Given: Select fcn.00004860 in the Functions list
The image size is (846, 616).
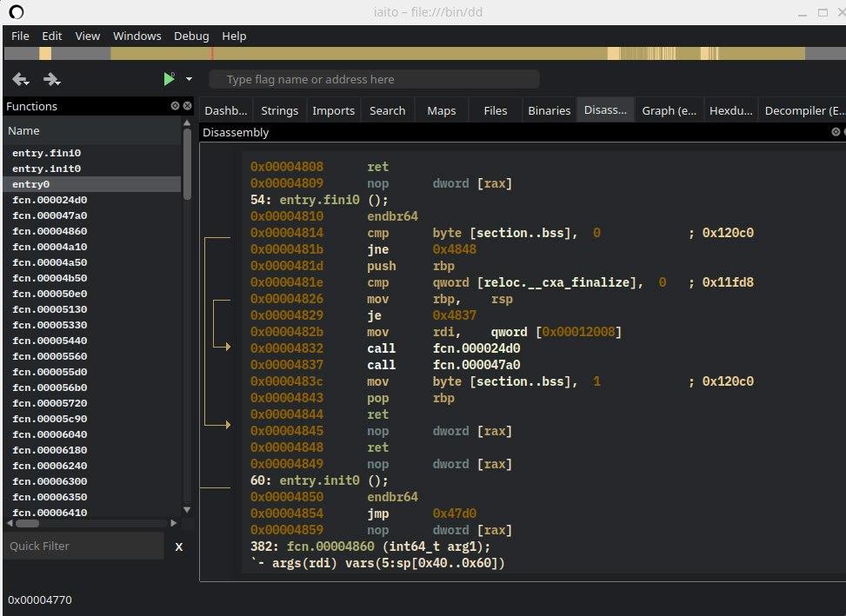Looking at the screenshot, I should click(50, 231).
